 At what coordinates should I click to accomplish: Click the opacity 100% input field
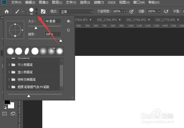click(117, 11)
